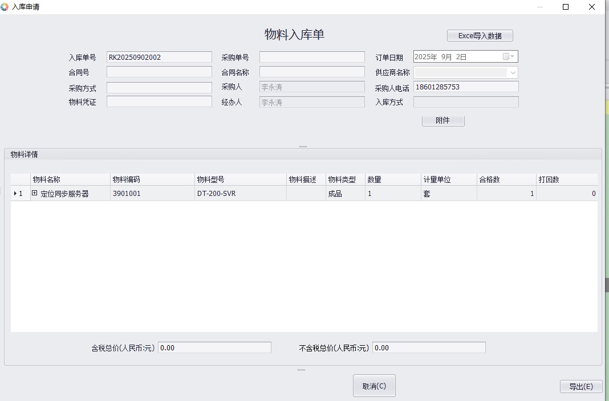Click the 物料型号 cell DT-200-SVR

click(240, 194)
